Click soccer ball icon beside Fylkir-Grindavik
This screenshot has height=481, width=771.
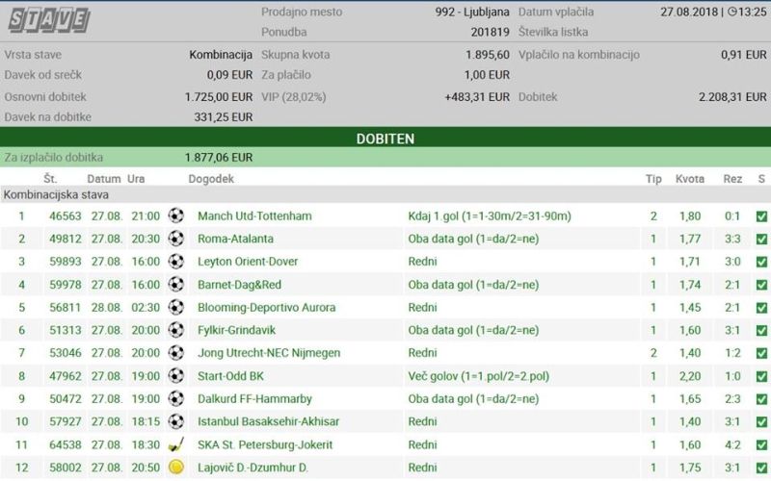[x=175, y=330]
